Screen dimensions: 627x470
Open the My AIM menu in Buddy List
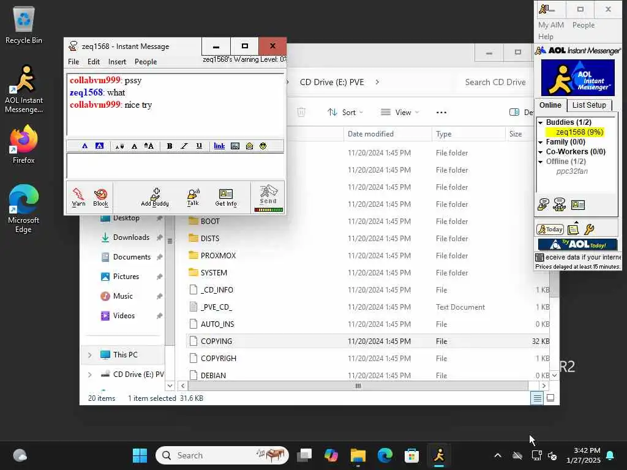click(x=550, y=24)
